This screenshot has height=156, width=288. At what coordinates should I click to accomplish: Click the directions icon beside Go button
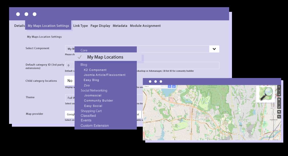174,86
